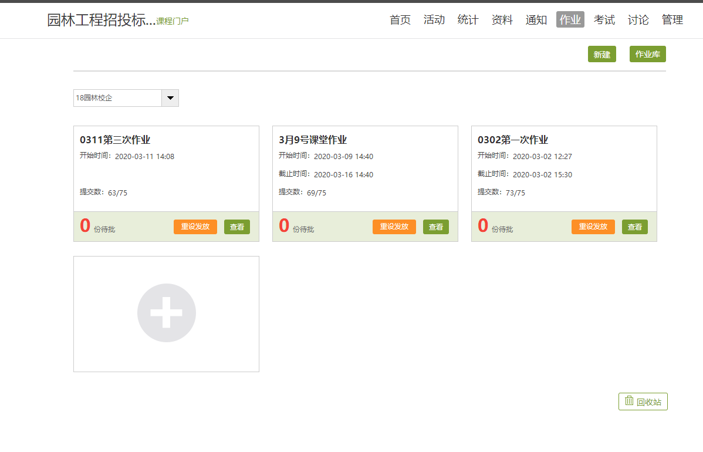This screenshot has height=452, width=703.
Task: View the 3月9号课堂作业 submissions
Action: pyautogui.click(x=436, y=227)
